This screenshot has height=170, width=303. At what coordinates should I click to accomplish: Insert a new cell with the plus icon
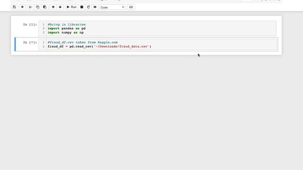click(x=22, y=7)
